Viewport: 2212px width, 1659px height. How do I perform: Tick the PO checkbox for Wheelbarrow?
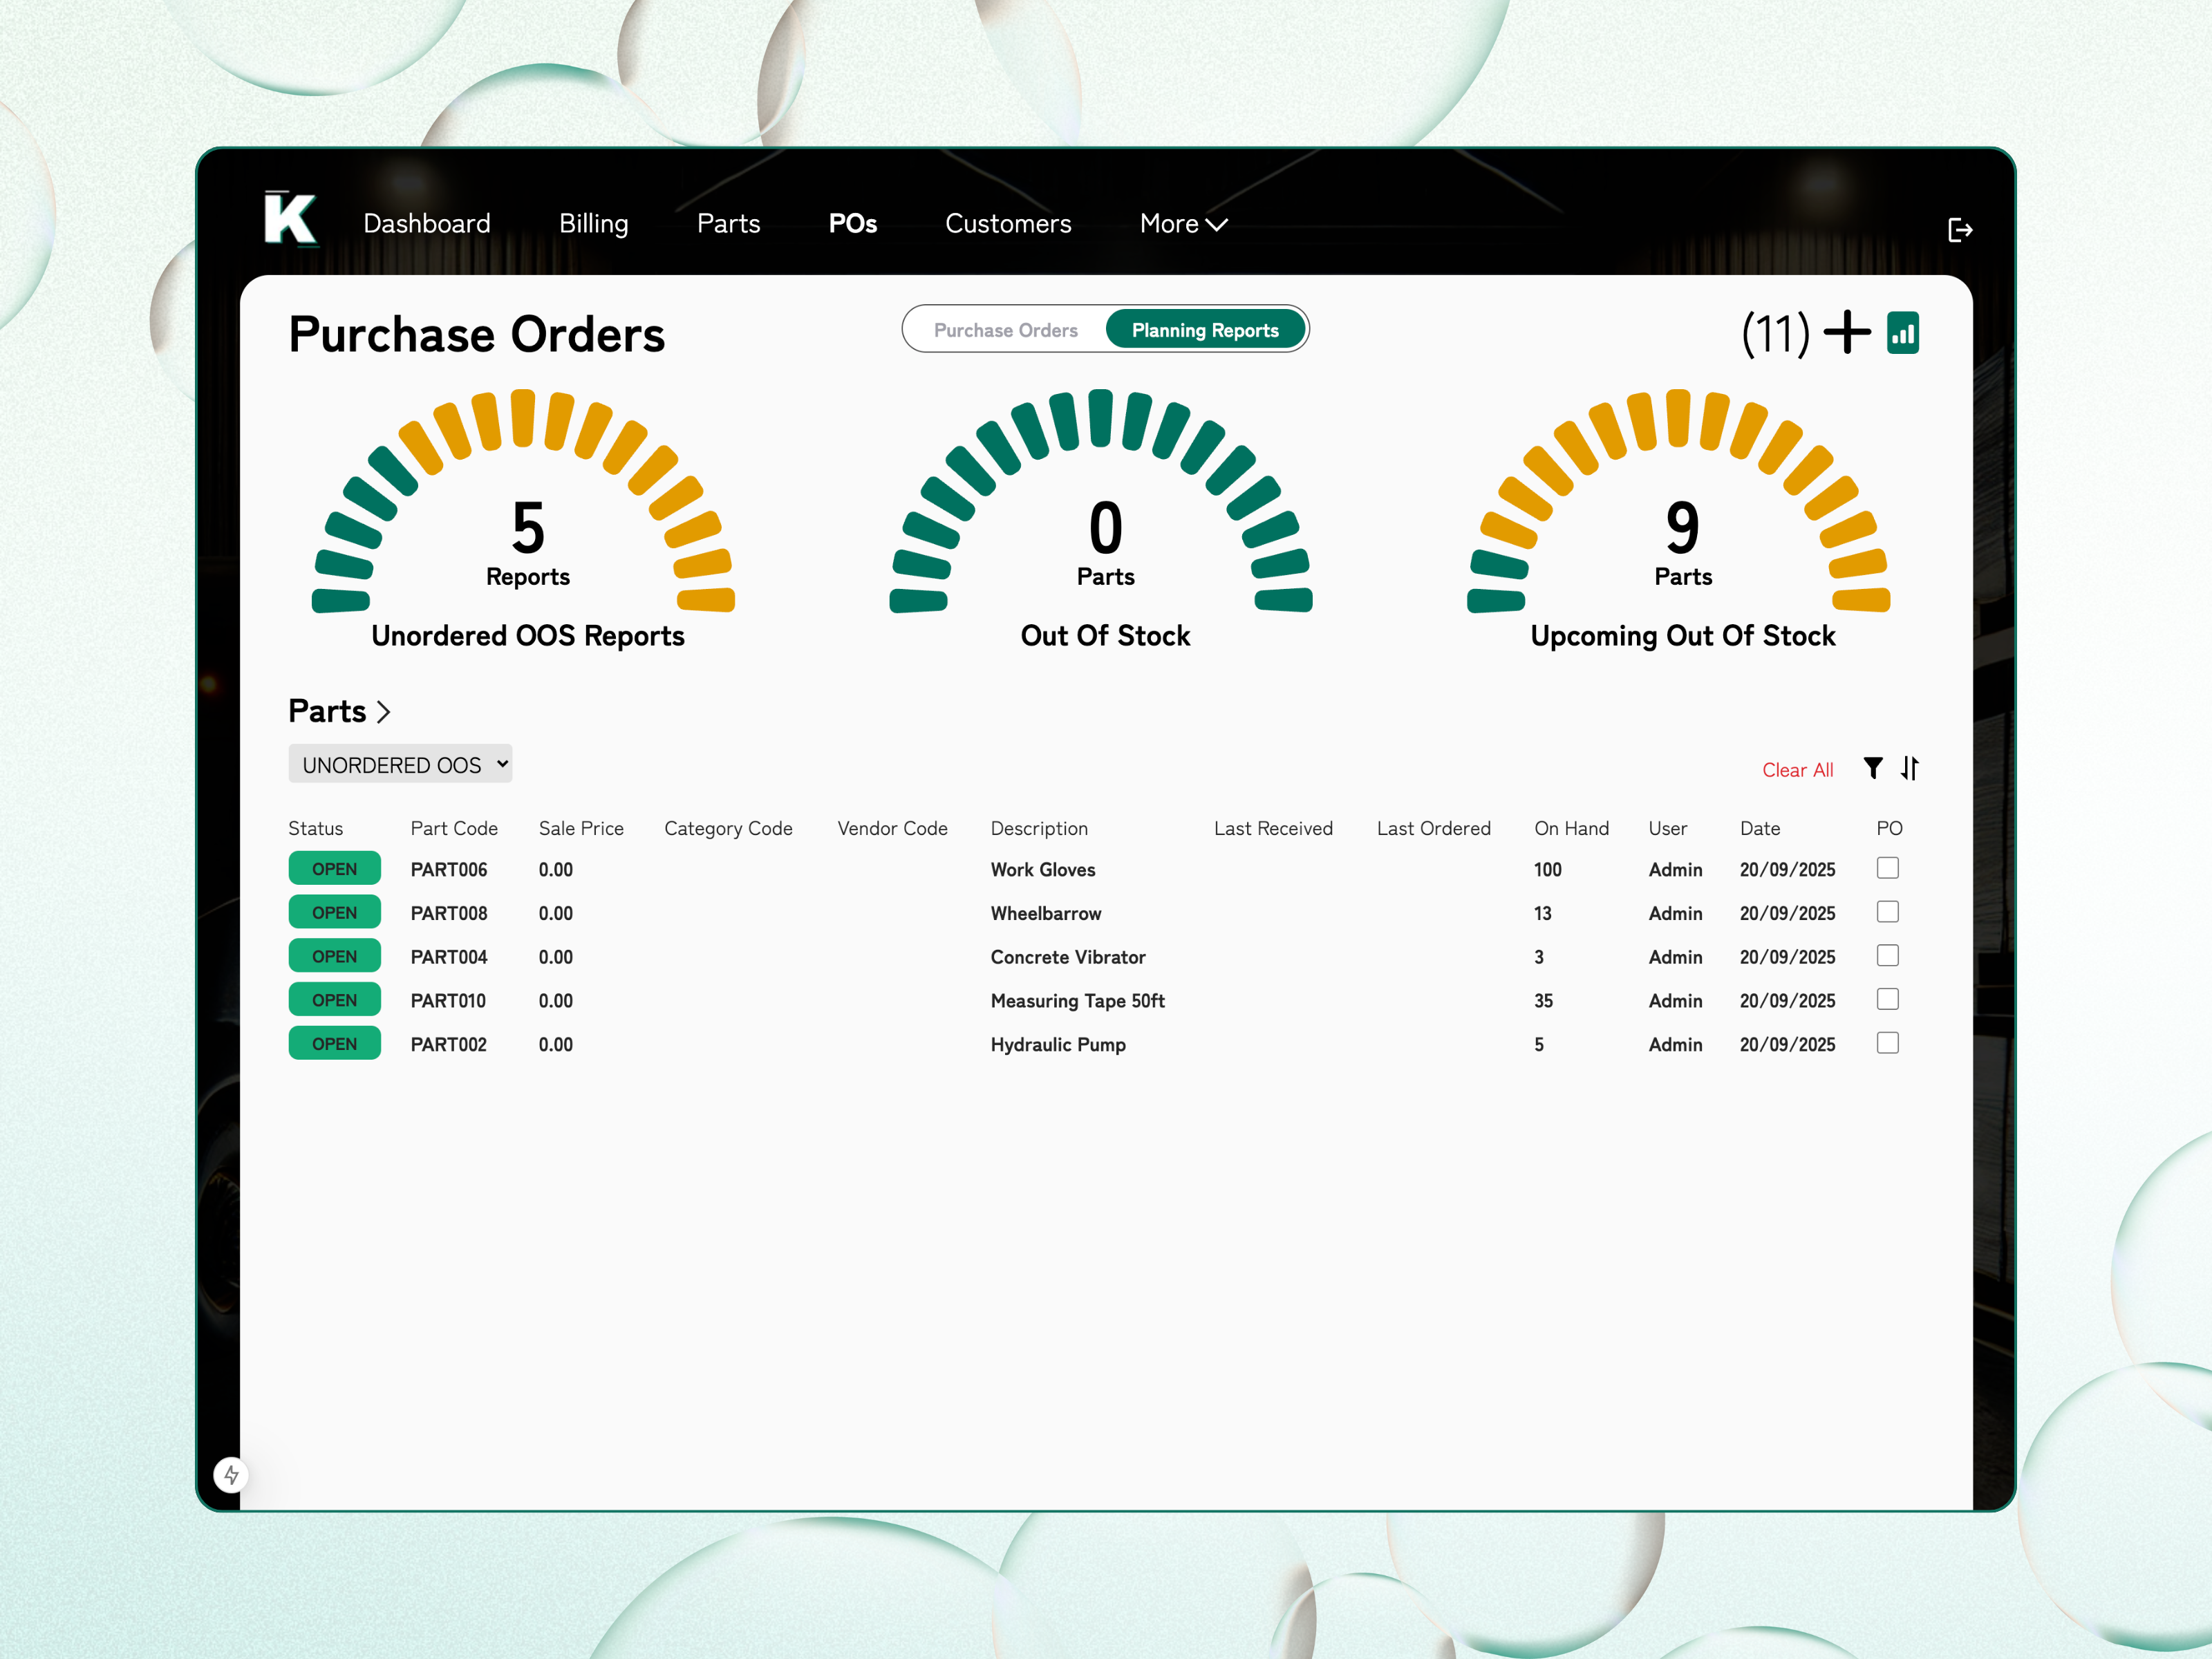point(1887,912)
